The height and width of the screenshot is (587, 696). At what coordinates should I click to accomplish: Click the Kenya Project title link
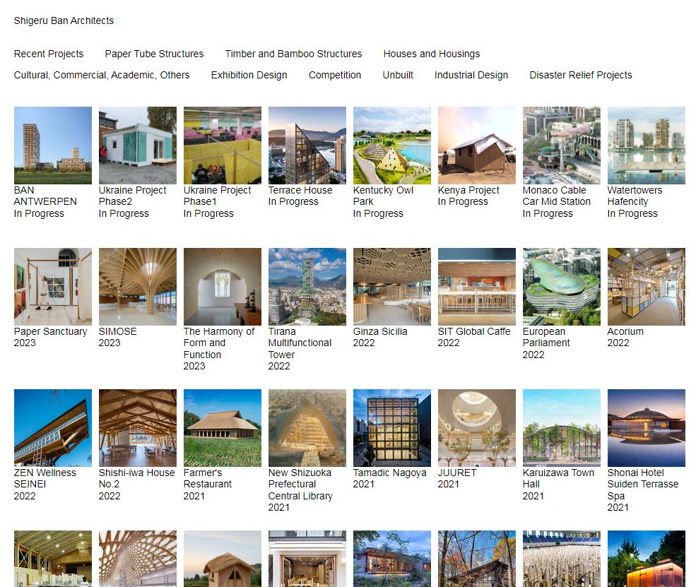tap(468, 190)
